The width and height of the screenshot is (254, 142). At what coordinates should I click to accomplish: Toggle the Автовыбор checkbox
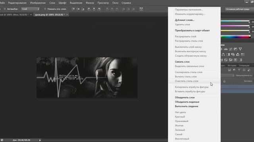point(5,9)
